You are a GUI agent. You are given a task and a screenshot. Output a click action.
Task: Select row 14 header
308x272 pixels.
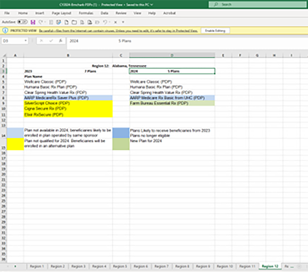pos(4,133)
